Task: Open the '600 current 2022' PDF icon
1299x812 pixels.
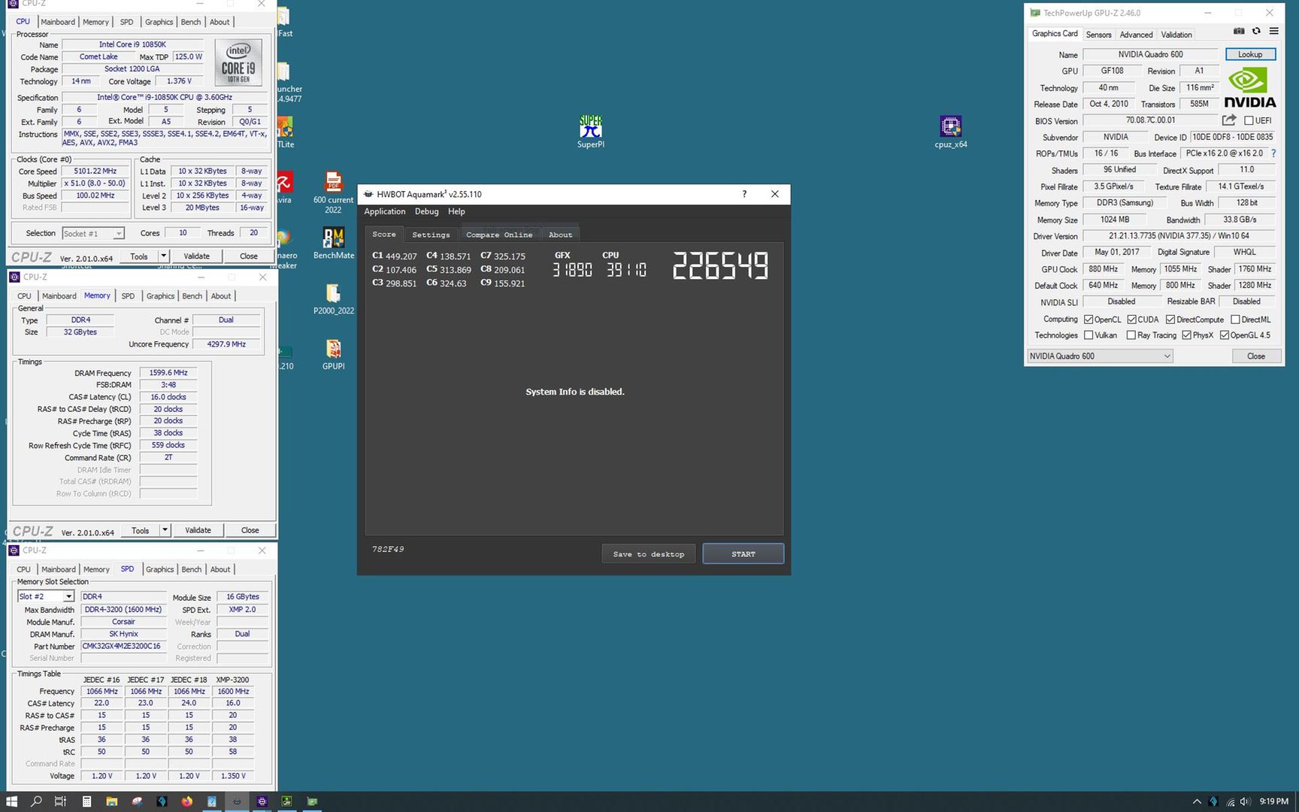Action: [333, 192]
